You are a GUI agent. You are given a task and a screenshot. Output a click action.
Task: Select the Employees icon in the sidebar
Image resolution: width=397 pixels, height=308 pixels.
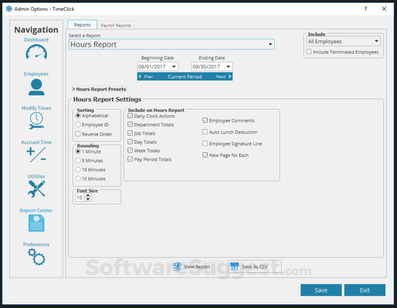(36, 86)
